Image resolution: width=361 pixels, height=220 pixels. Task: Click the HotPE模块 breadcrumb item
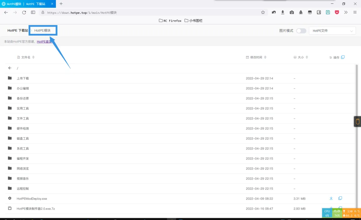point(42,30)
